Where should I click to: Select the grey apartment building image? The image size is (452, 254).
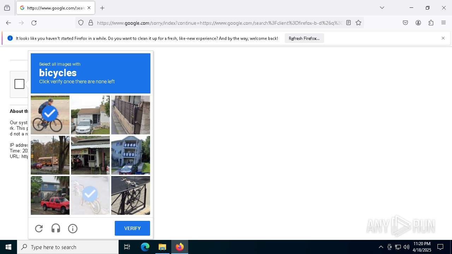pos(131,155)
